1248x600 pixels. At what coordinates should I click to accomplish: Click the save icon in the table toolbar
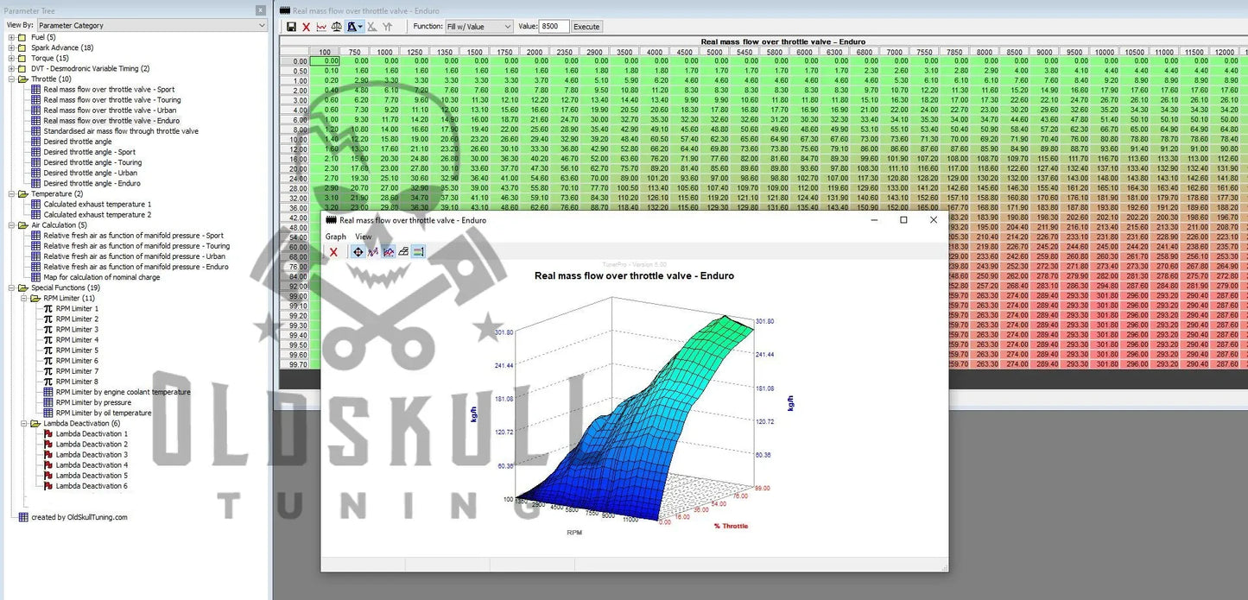coord(291,27)
